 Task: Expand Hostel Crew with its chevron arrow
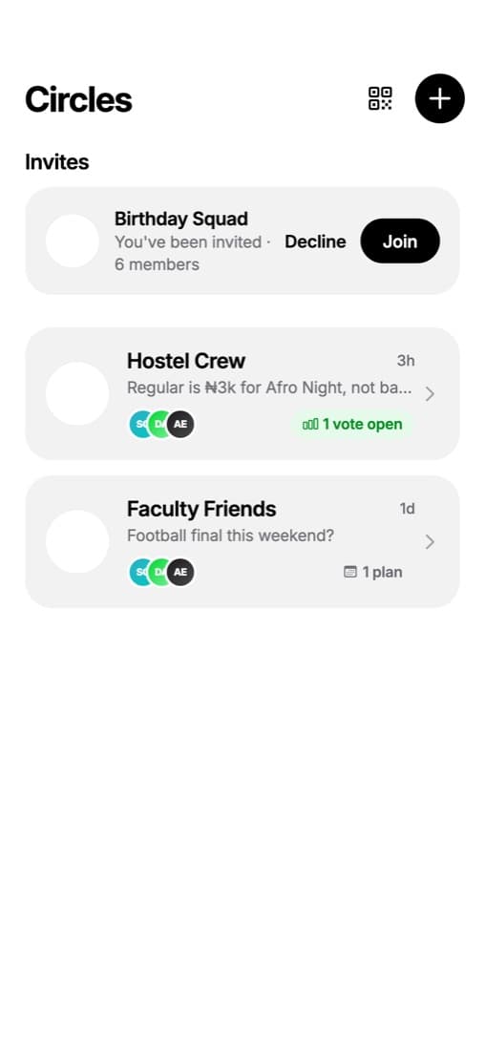[x=430, y=393]
